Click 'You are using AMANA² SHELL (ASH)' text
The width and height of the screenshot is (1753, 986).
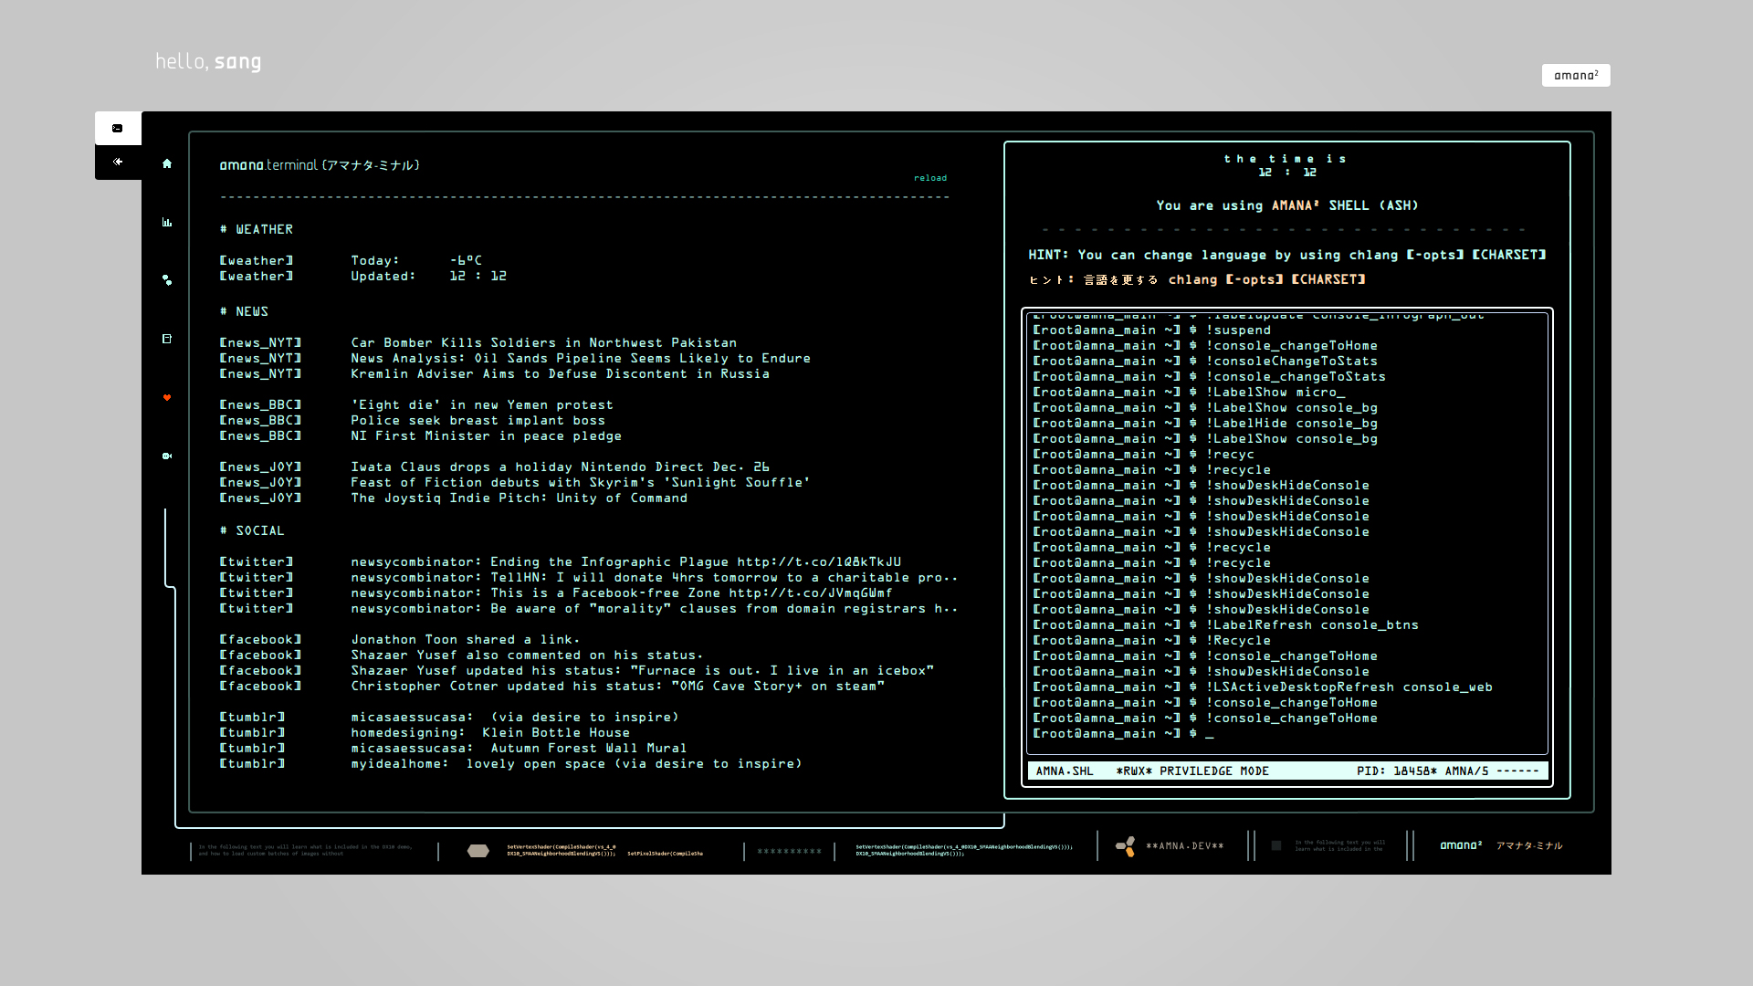click(x=1287, y=205)
